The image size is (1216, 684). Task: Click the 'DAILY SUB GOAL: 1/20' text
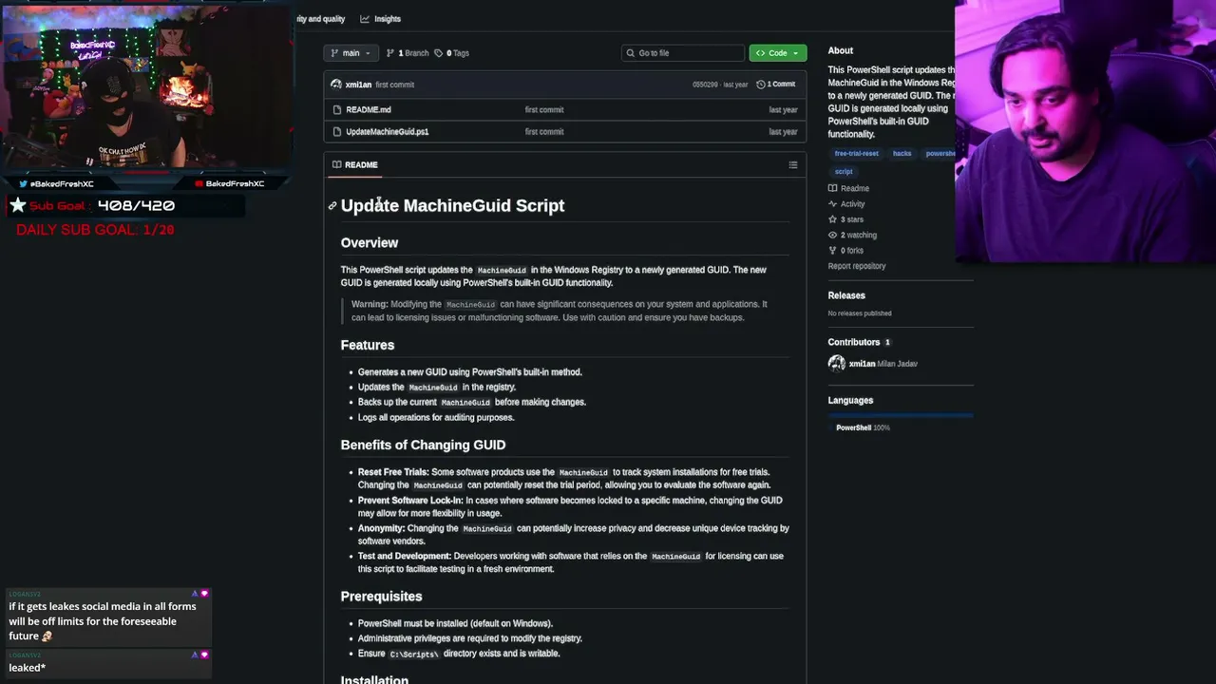click(x=95, y=230)
